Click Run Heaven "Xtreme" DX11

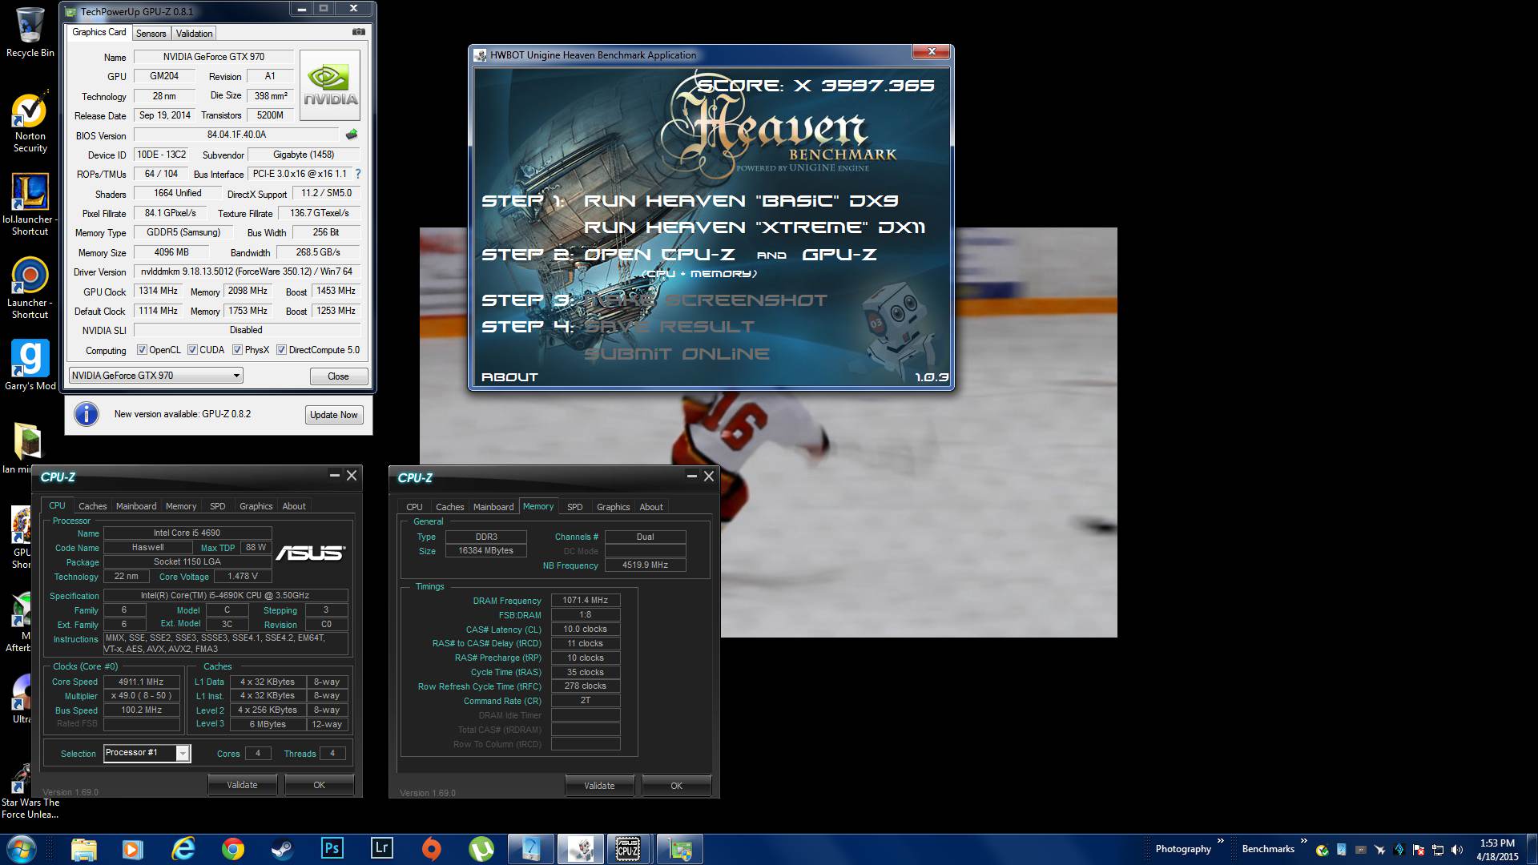coord(755,227)
